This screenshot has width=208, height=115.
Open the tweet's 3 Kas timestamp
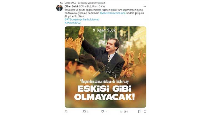pos(102,6)
